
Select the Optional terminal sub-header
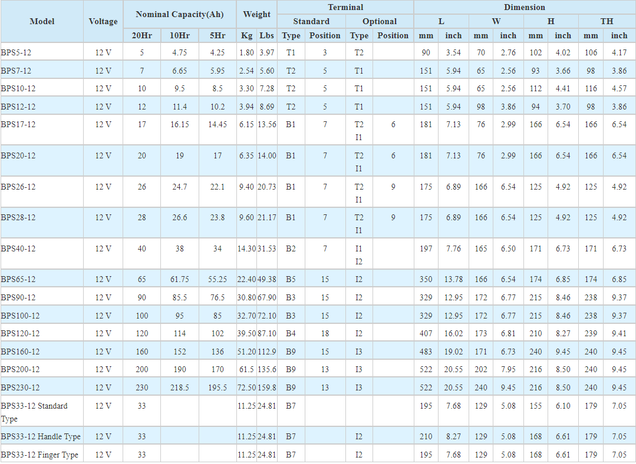click(x=380, y=21)
